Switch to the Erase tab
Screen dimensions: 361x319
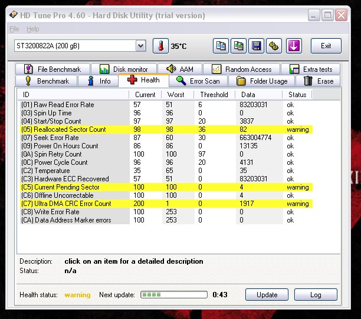pos(318,81)
